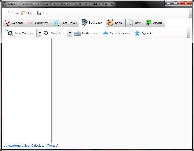Add a New Weapon to backpack

point(21,33)
